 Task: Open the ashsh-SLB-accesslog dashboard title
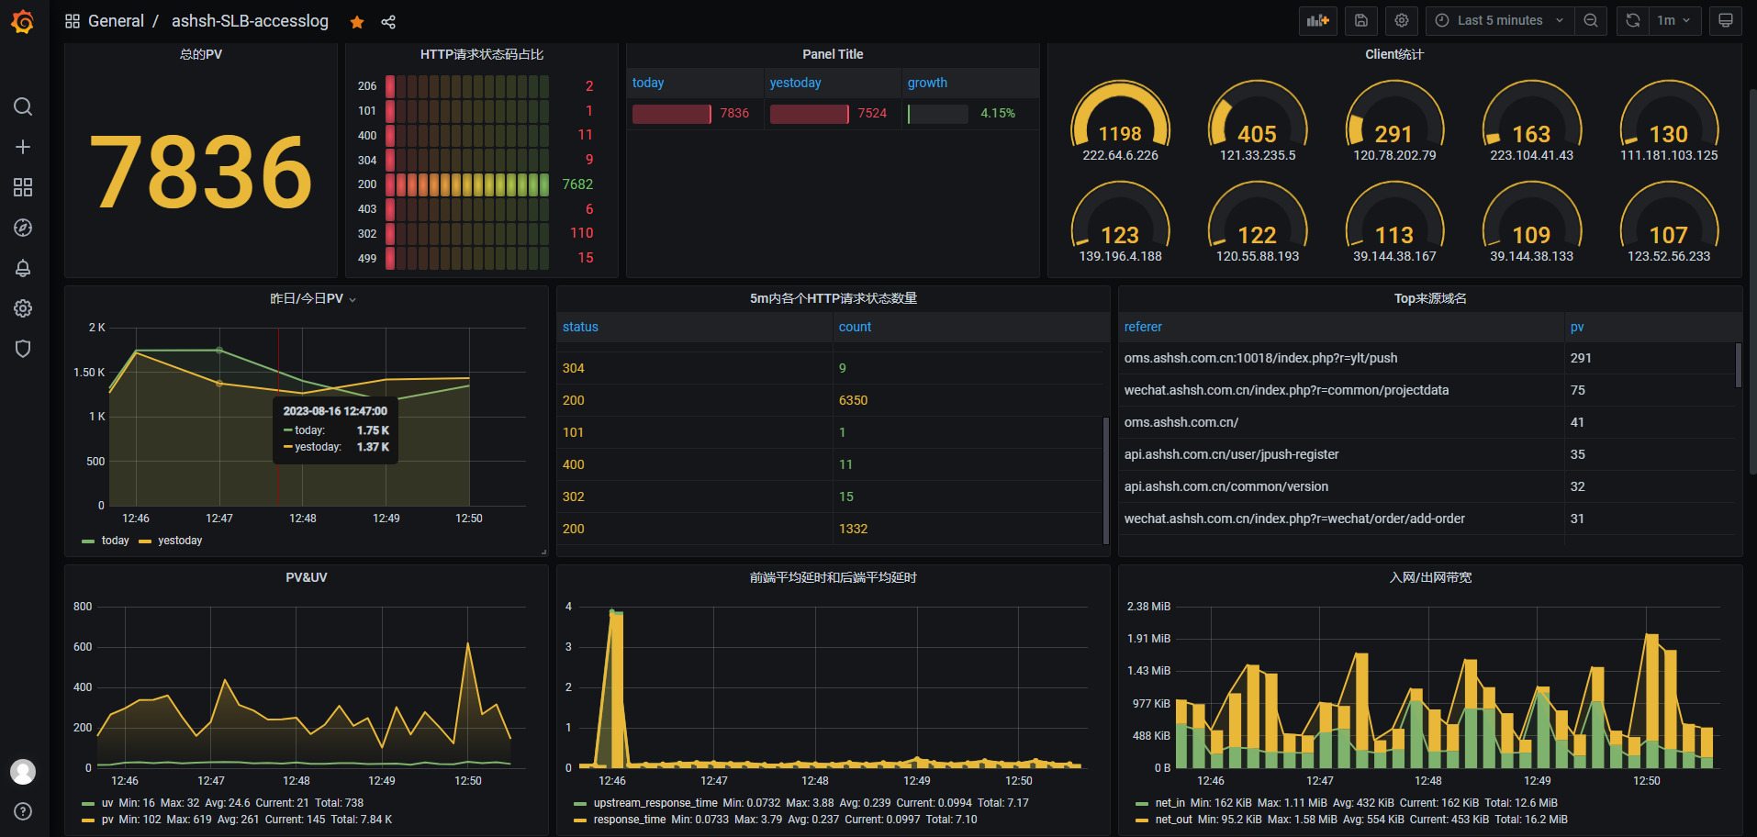(250, 21)
